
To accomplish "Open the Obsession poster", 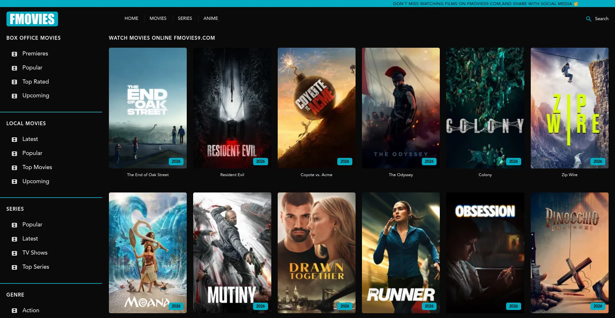I will pos(485,253).
